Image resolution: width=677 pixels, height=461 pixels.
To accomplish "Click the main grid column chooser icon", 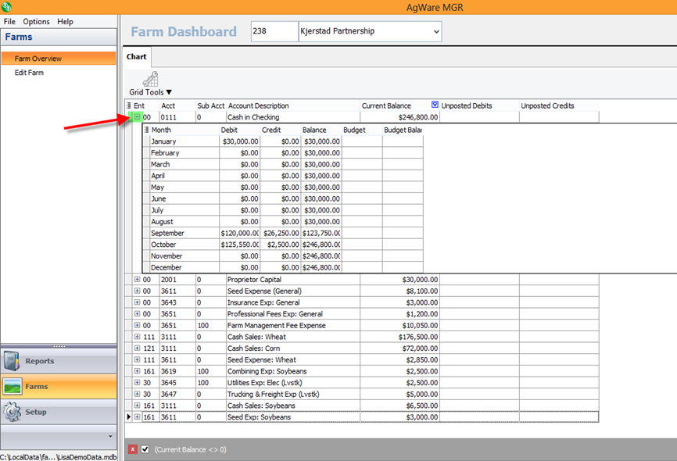I will tap(129, 106).
